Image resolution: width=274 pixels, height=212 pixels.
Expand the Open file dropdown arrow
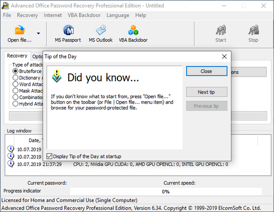39,33
